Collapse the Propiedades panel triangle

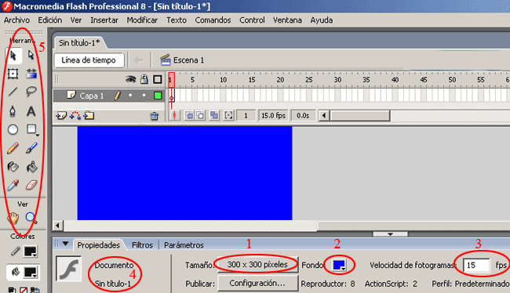pos(65,244)
